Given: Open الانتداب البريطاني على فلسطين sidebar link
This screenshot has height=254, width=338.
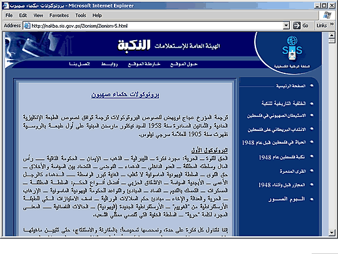Looking at the screenshot, I should pyautogui.click(x=277, y=130).
